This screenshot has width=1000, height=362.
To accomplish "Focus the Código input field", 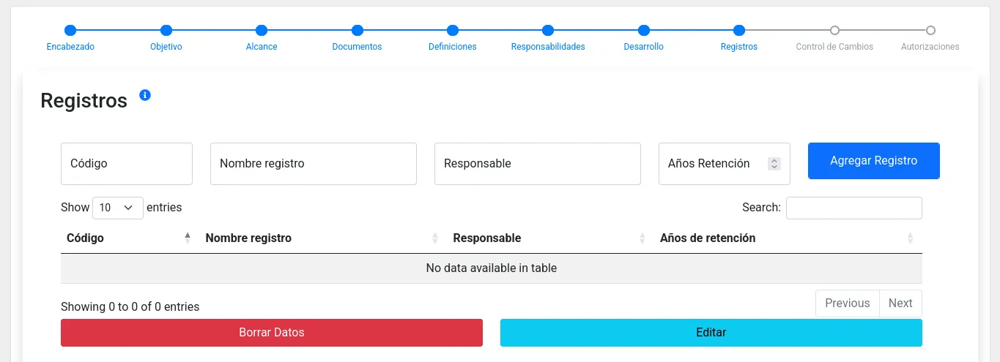I will click(126, 164).
